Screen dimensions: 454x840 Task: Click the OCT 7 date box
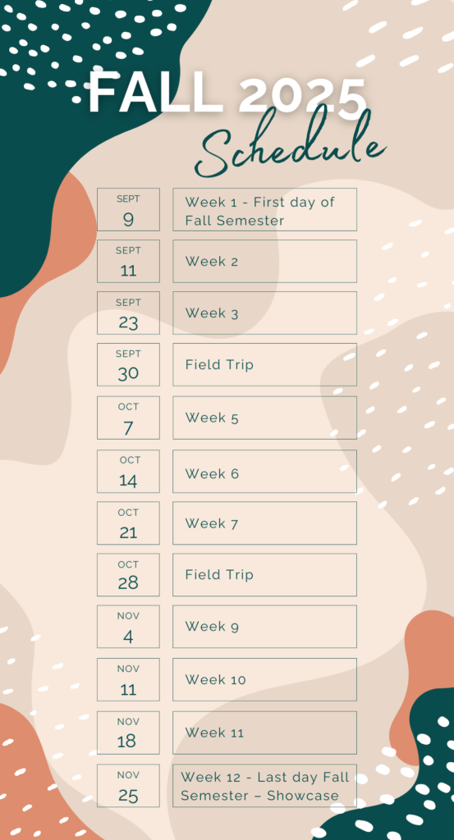[x=128, y=418]
